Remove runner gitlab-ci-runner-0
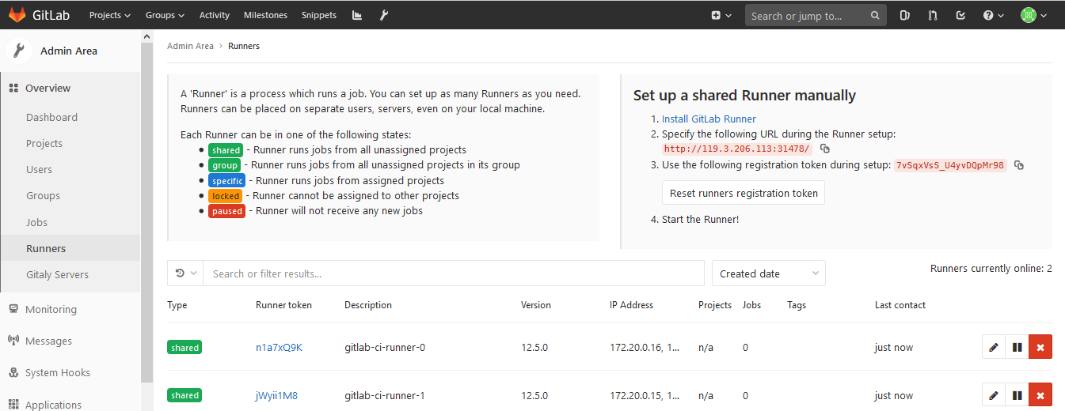Image resolution: width=1065 pixels, height=411 pixels. 1040,347
